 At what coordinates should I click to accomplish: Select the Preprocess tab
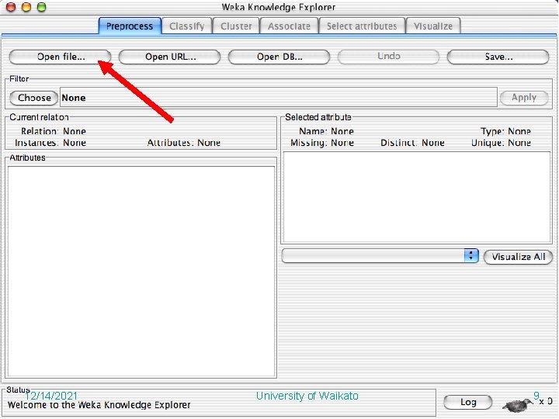click(x=130, y=26)
